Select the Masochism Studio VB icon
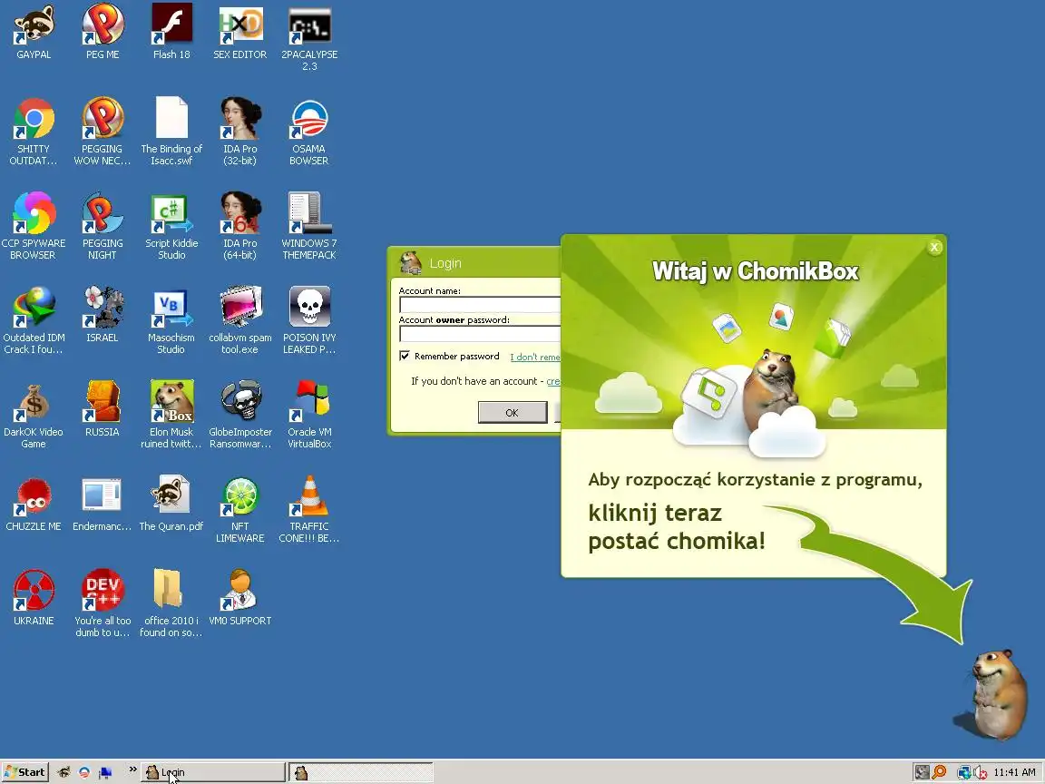The image size is (1045, 784). [x=171, y=320]
